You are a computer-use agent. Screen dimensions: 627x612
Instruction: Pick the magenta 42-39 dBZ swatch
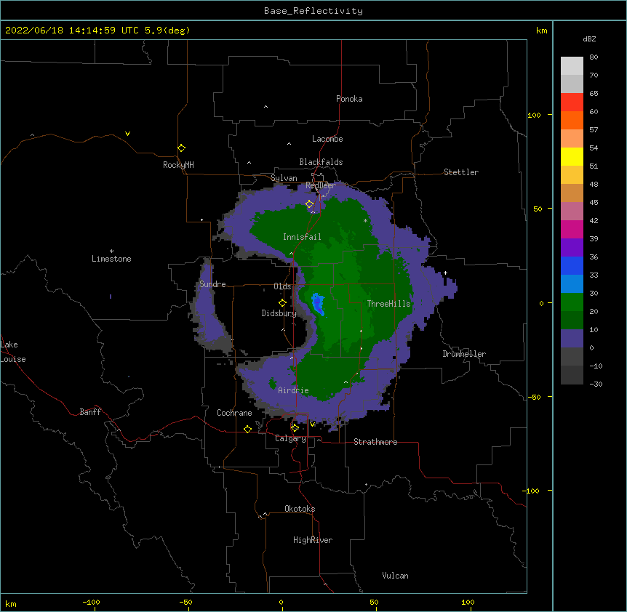572,229
